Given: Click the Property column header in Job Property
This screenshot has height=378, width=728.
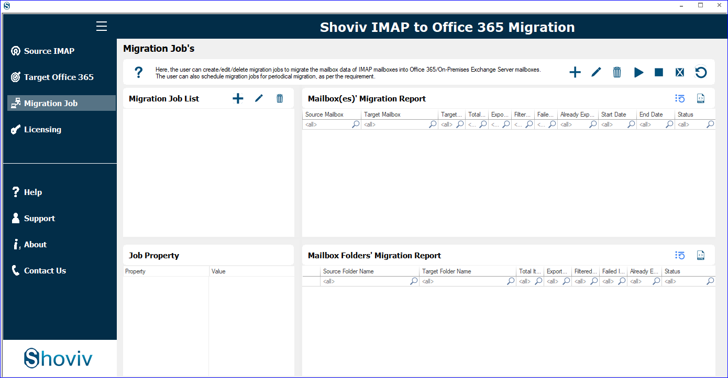Looking at the screenshot, I should point(166,271).
